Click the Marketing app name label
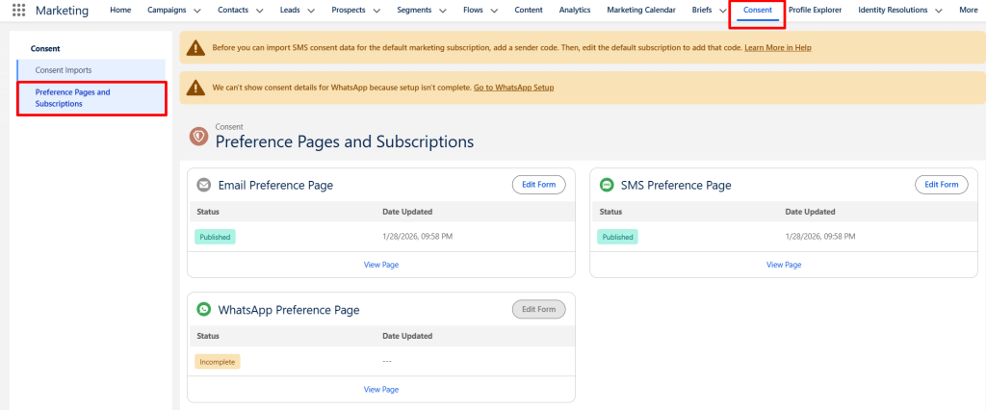 click(x=63, y=11)
